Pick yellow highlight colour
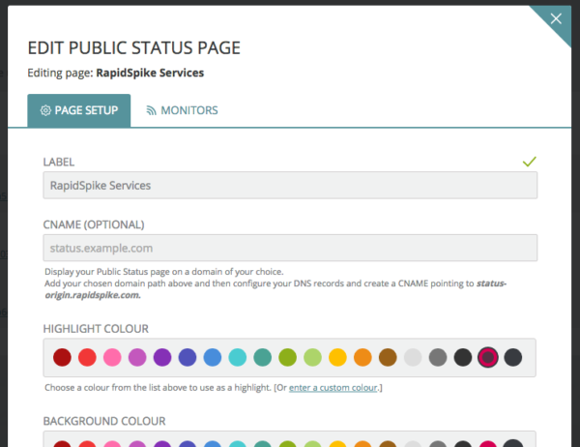 click(x=337, y=357)
